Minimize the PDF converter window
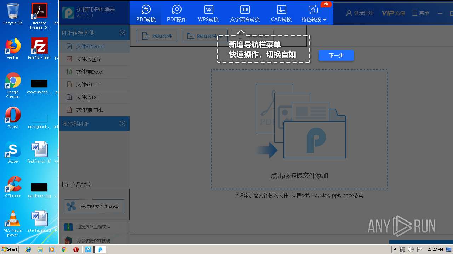The width and height of the screenshot is (453, 254). click(440, 13)
